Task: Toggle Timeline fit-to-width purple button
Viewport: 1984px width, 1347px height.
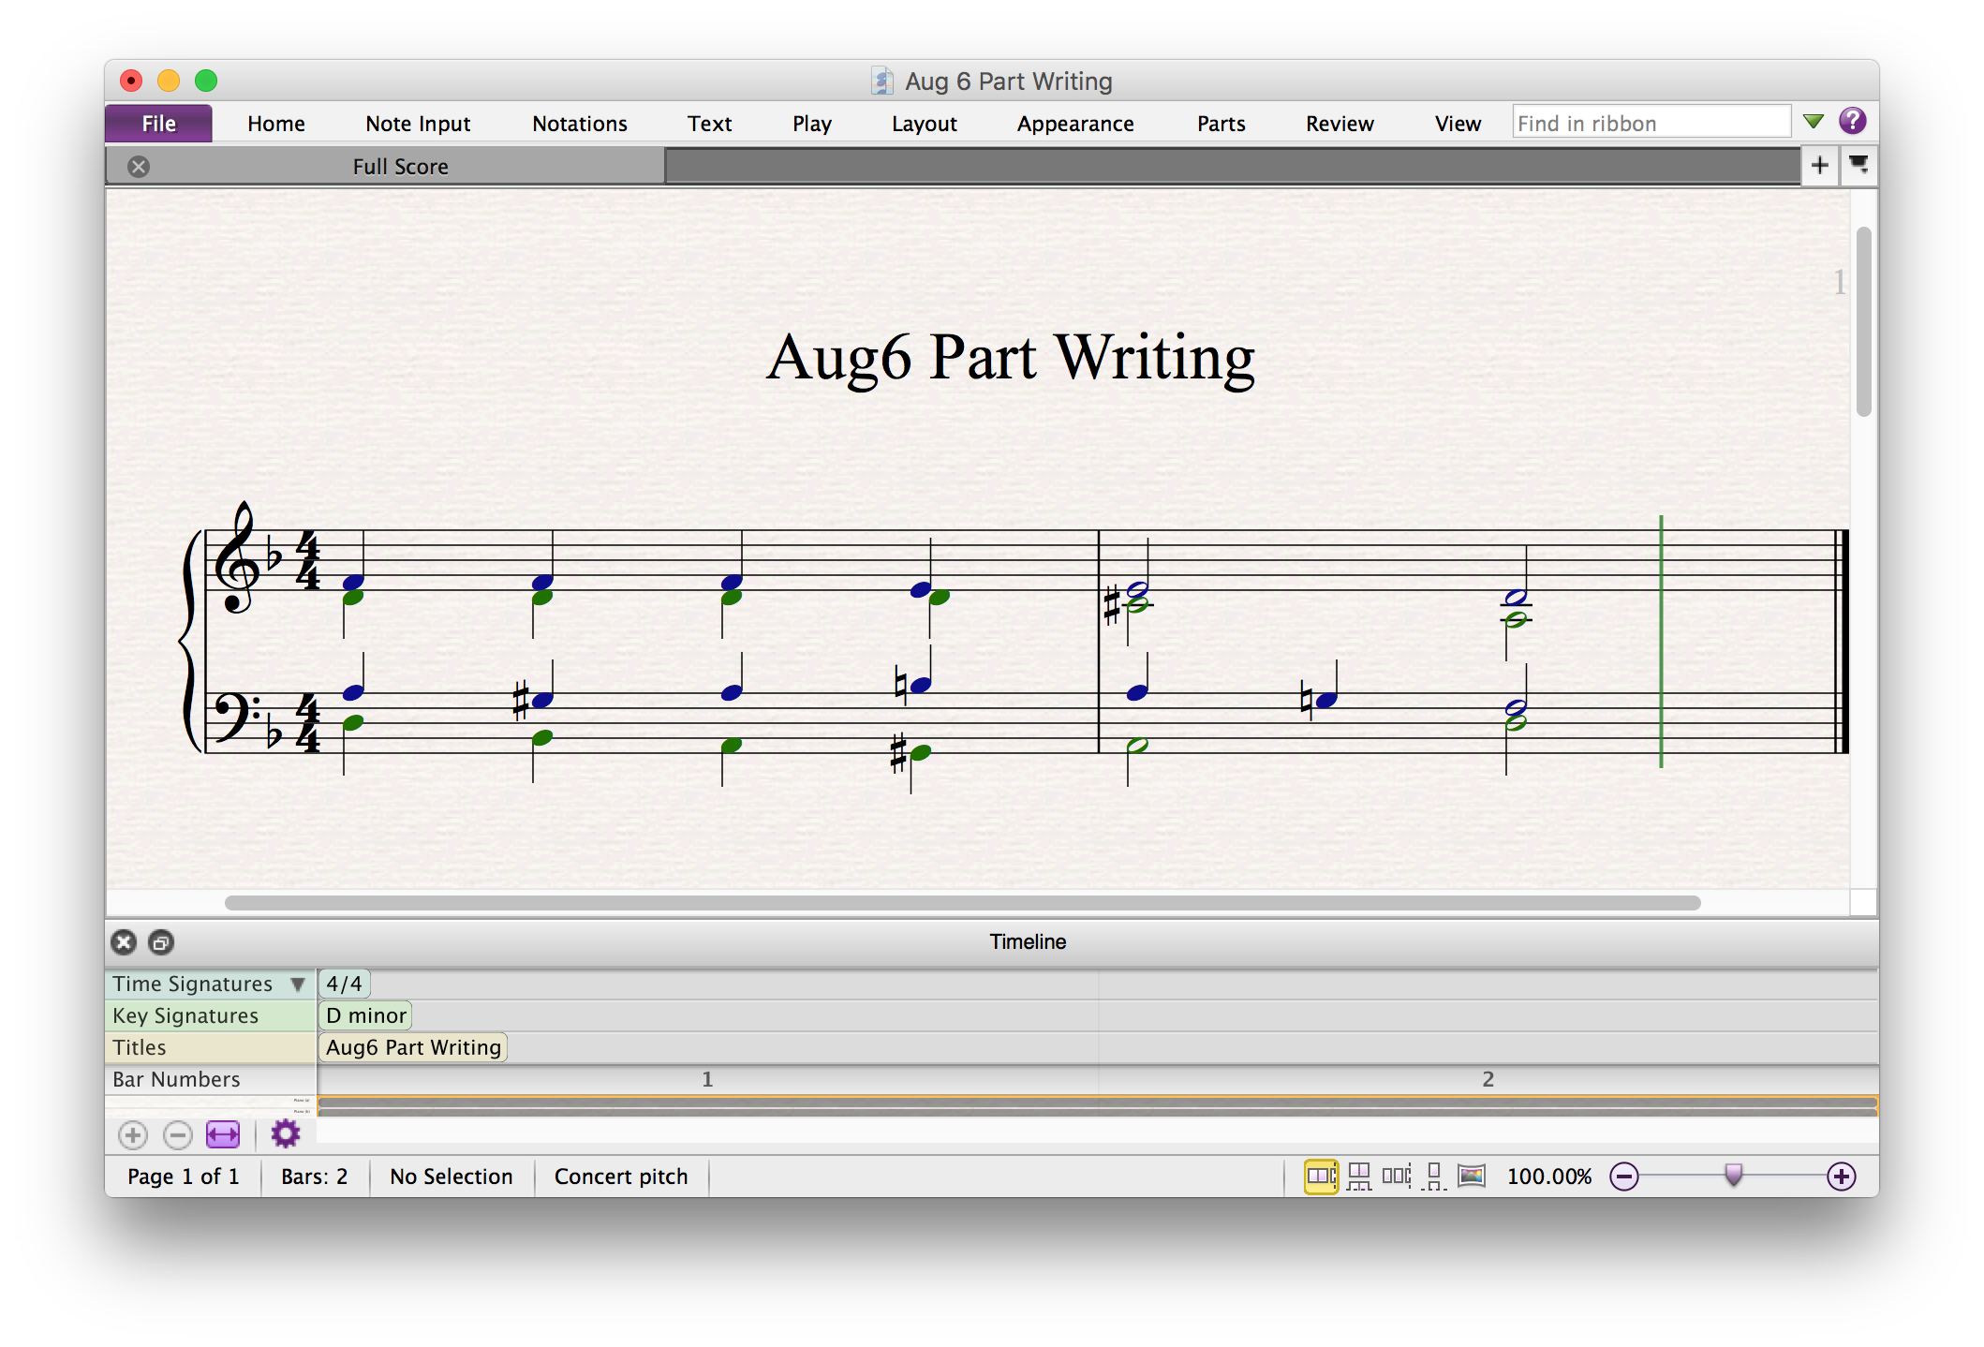Action: (x=223, y=1135)
